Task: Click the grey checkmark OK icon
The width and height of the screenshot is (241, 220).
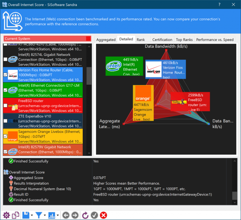Action: click(94, 215)
